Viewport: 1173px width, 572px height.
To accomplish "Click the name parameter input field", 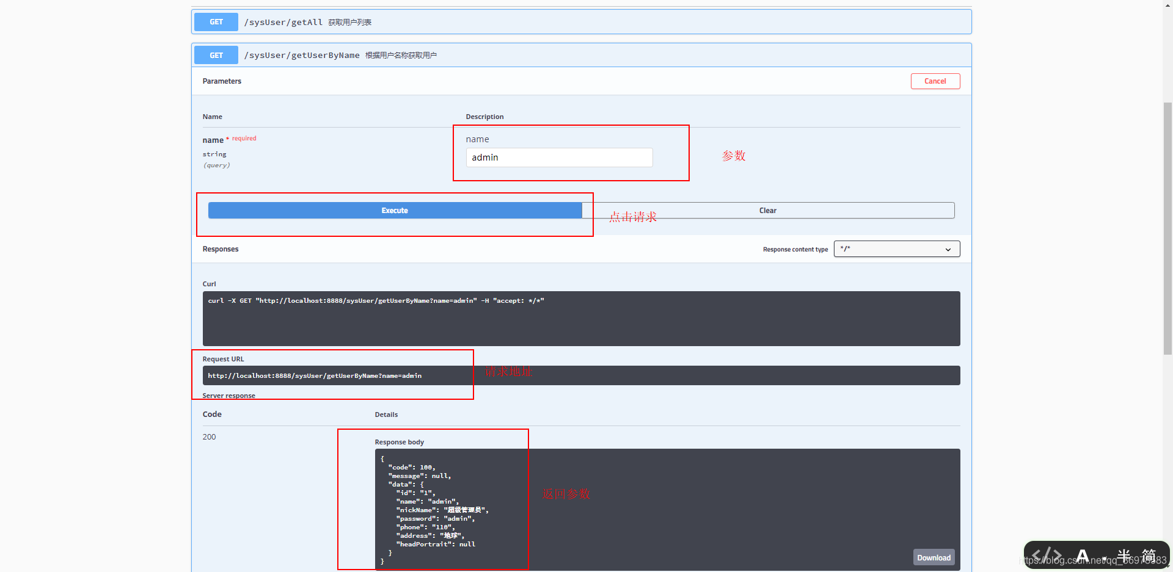I will (559, 157).
